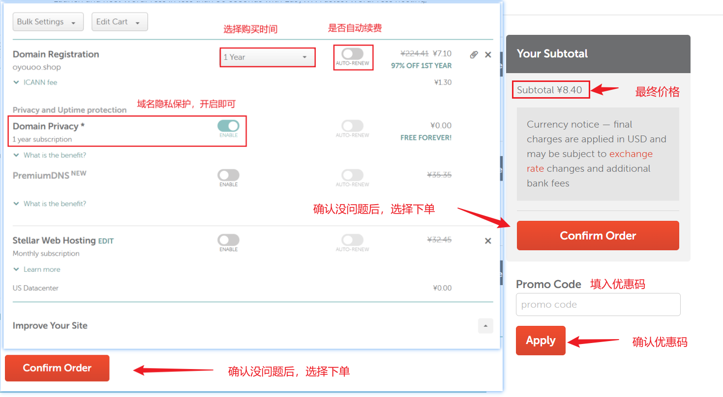The width and height of the screenshot is (723, 397).
Task: Click the oyouoo.shop domain name text
Action: (37, 67)
